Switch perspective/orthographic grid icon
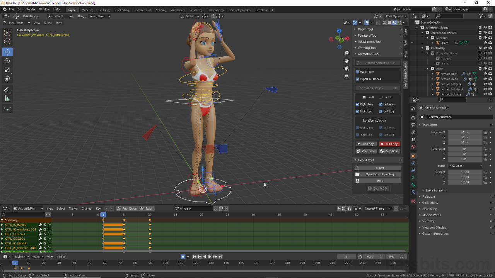 [x=346, y=76]
